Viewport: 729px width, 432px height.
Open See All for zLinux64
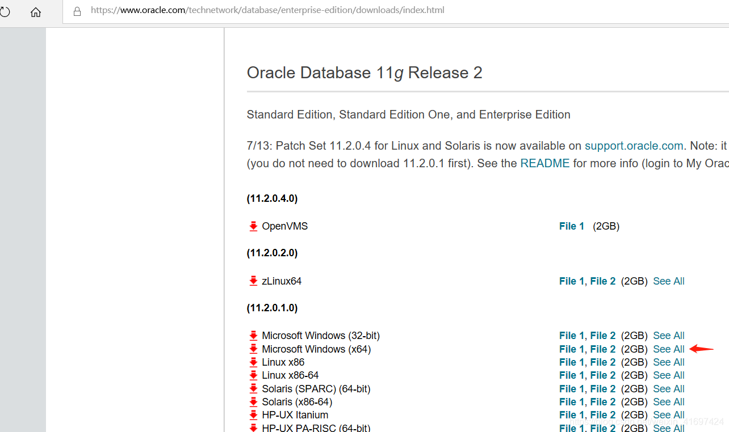669,281
